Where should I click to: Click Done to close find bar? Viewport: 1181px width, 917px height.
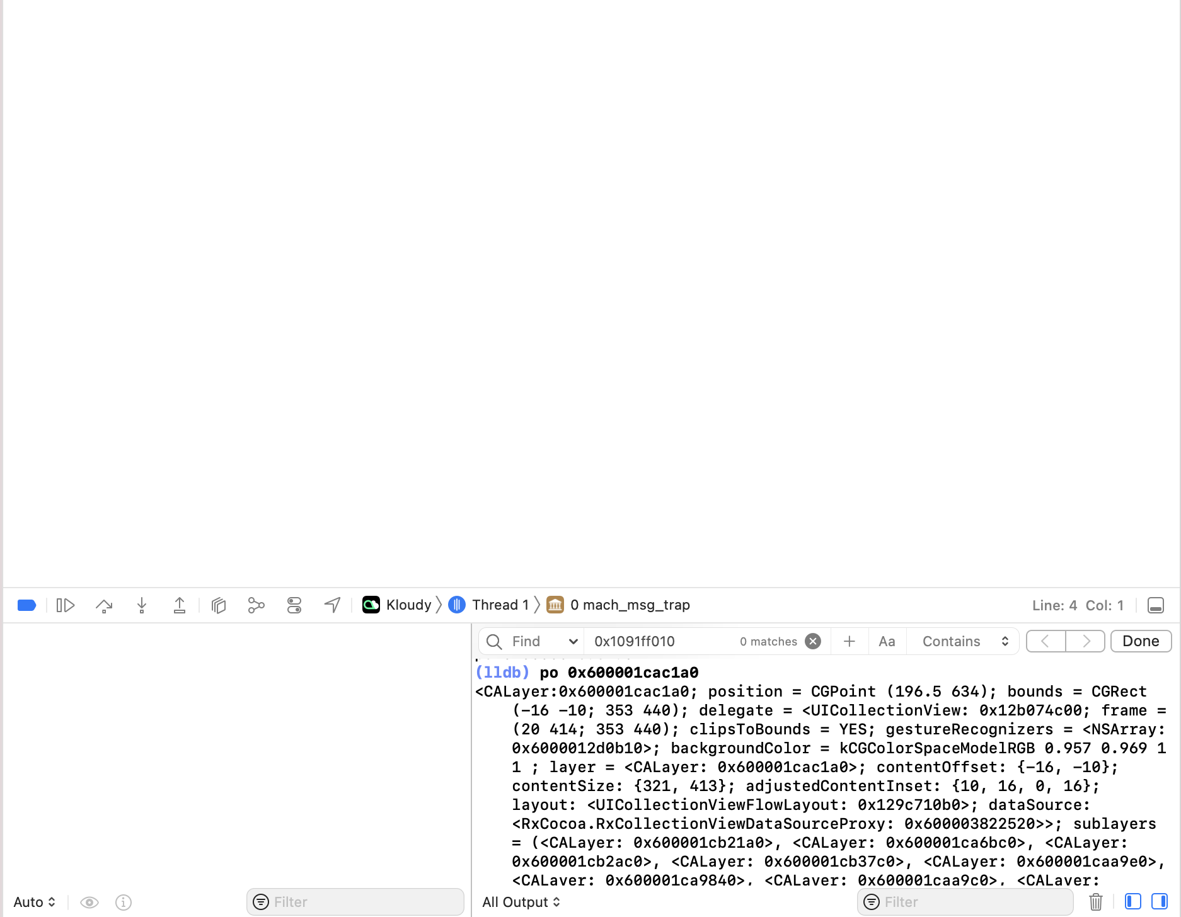point(1141,641)
